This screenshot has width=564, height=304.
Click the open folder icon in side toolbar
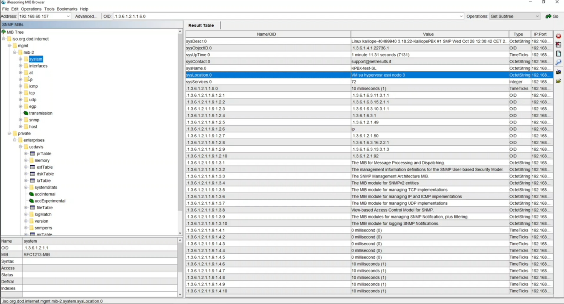pyautogui.click(x=558, y=81)
